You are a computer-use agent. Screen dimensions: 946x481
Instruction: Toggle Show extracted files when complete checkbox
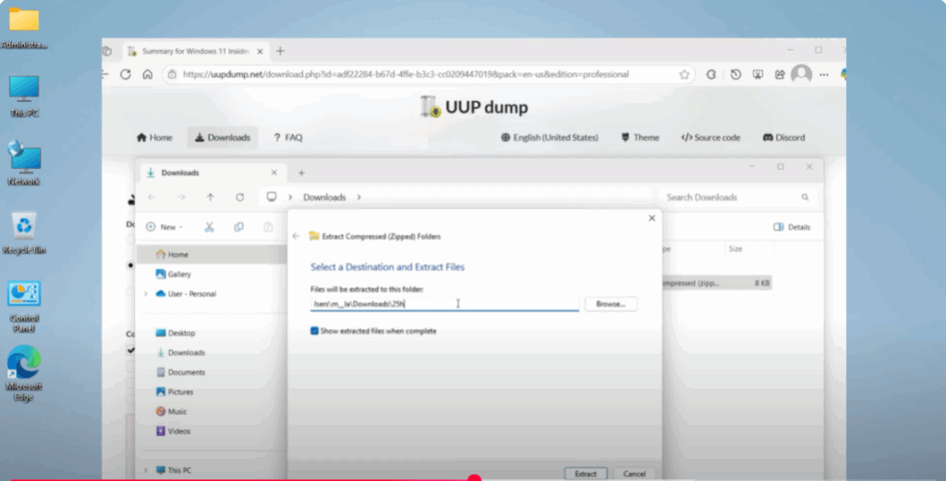click(315, 331)
